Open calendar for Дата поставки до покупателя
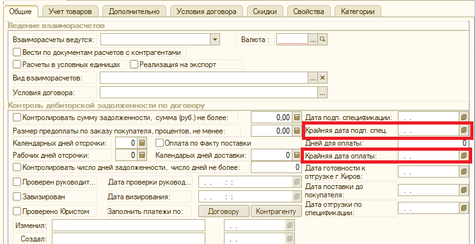This screenshot has height=244, width=476. [463, 190]
